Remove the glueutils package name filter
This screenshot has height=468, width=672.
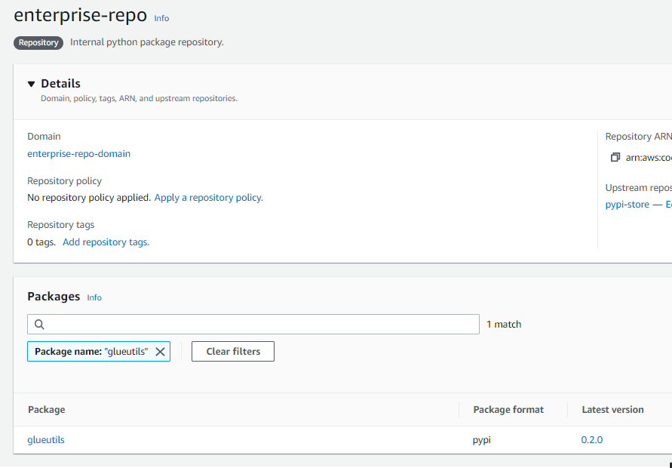point(159,351)
